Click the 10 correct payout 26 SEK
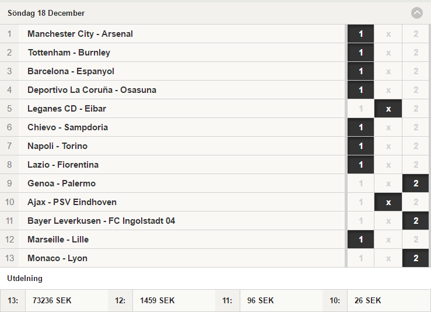Viewport: 431px width, 312px height. (368, 300)
